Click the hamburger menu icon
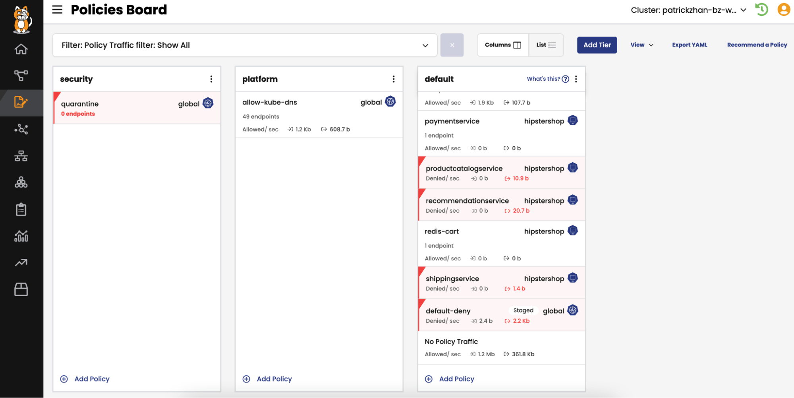The width and height of the screenshot is (794, 398). (x=57, y=10)
